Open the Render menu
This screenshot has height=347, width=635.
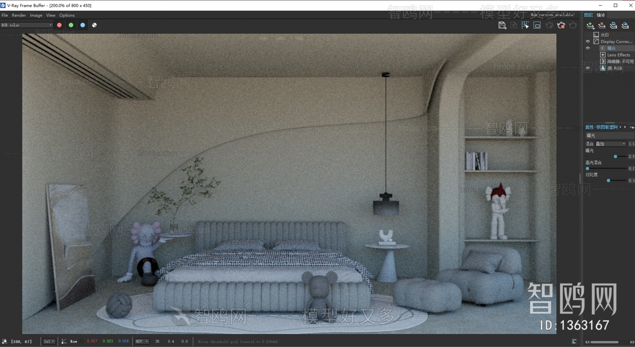coord(19,15)
